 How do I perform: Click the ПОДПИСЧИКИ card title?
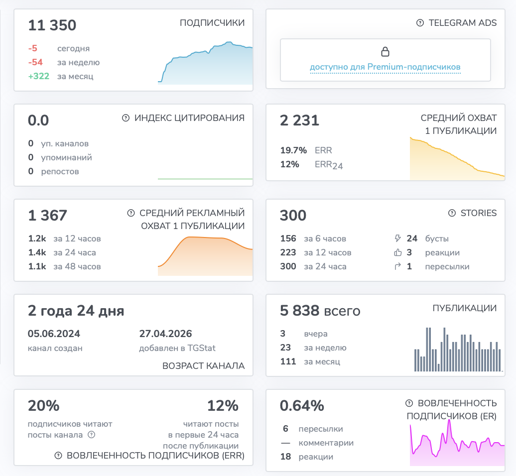point(212,23)
